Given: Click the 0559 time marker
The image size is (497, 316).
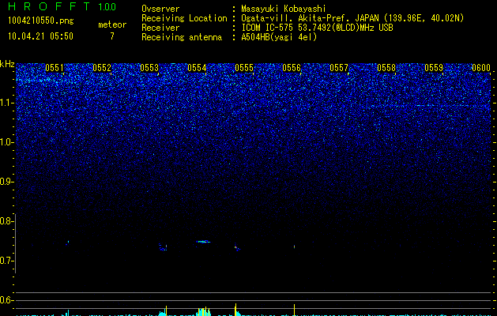Looking at the screenshot, I should (x=434, y=68).
